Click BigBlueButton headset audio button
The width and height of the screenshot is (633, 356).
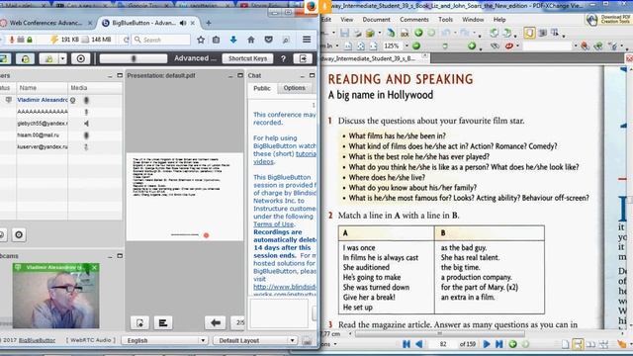[x=25, y=59]
